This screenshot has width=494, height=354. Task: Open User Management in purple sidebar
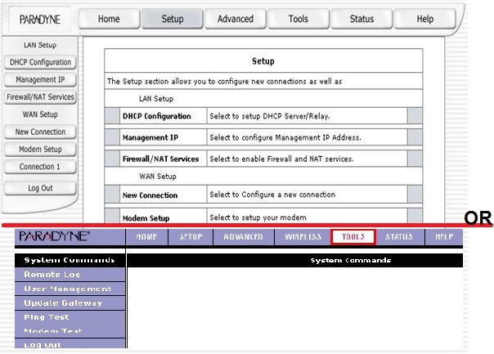point(70,289)
